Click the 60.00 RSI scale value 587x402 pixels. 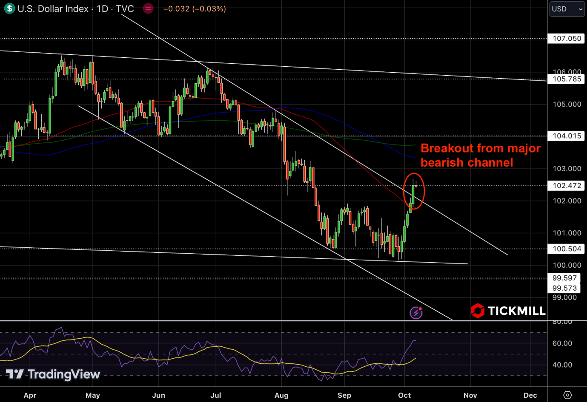562,343
